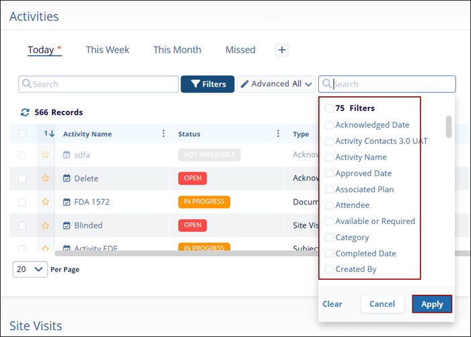
Task: Click the refresh records icon
Action: [26, 112]
